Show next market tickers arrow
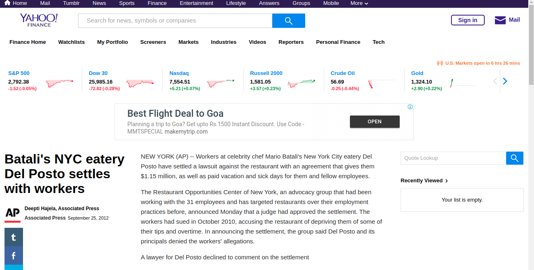The width and height of the screenshot is (534, 270). coord(505,81)
